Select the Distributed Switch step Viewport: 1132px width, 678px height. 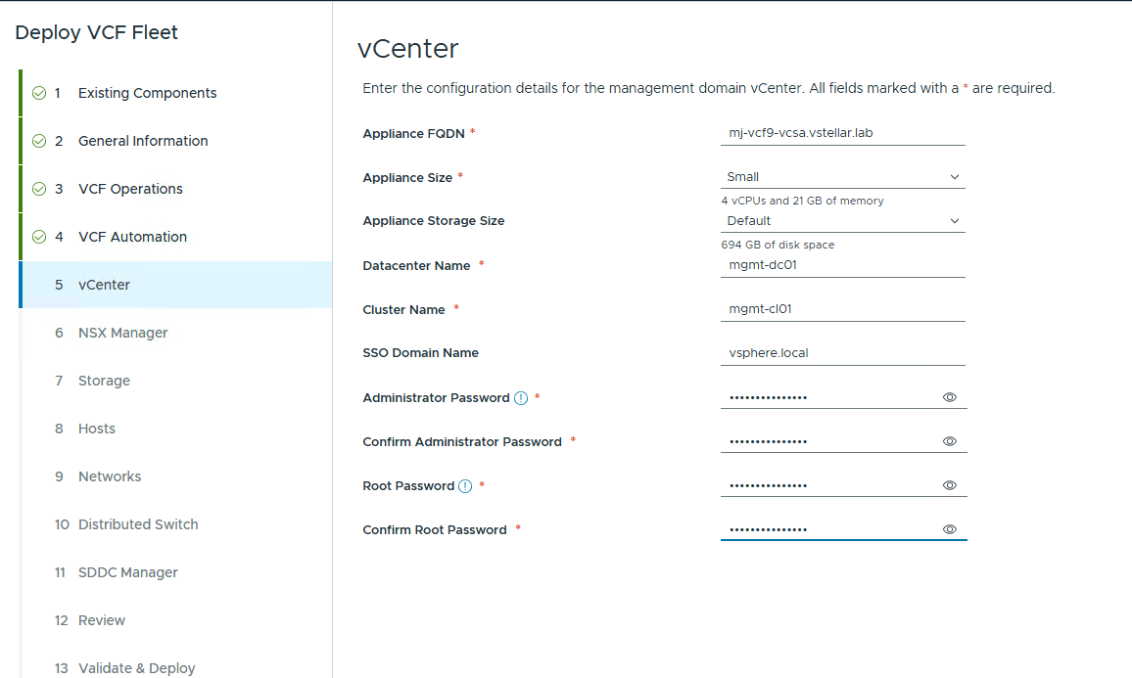[138, 524]
